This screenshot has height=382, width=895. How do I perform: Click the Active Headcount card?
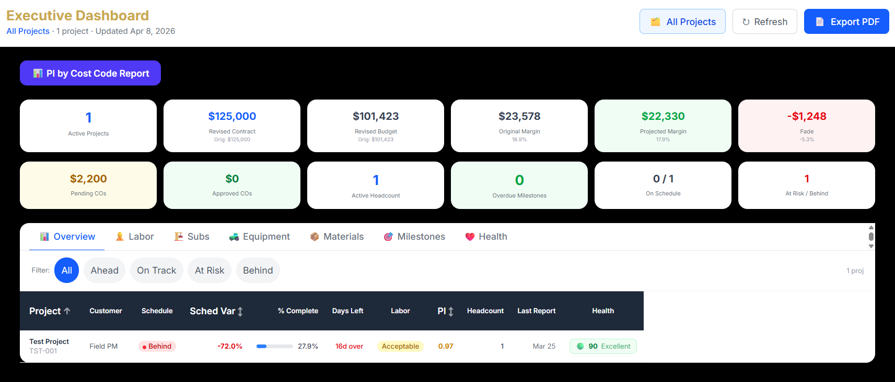pyautogui.click(x=376, y=185)
